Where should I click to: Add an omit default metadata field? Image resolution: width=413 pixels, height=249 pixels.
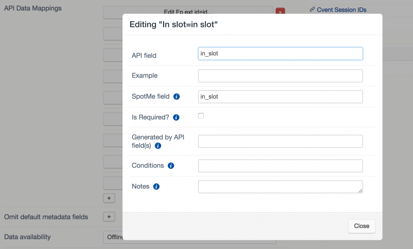(x=109, y=217)
